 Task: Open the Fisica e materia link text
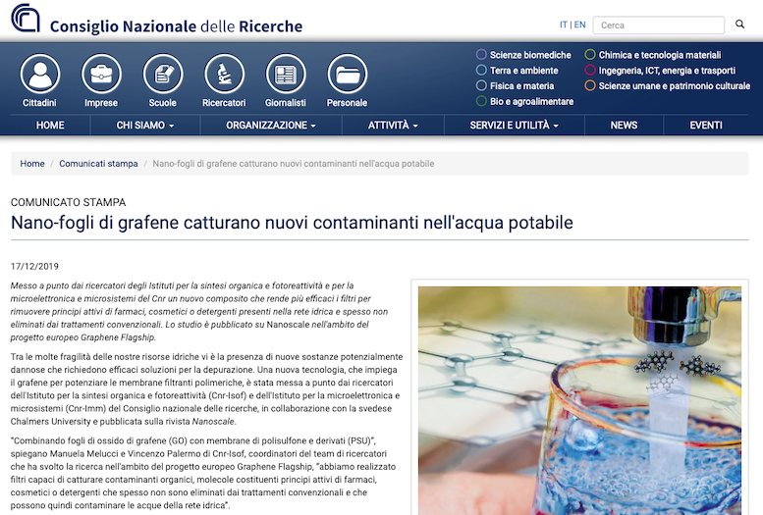click(x=521, y=85)
